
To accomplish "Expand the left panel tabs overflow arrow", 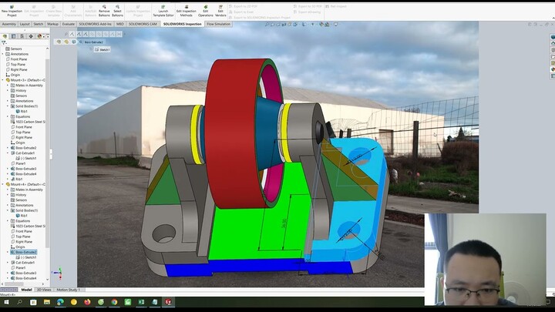I will tap(48, 36).
